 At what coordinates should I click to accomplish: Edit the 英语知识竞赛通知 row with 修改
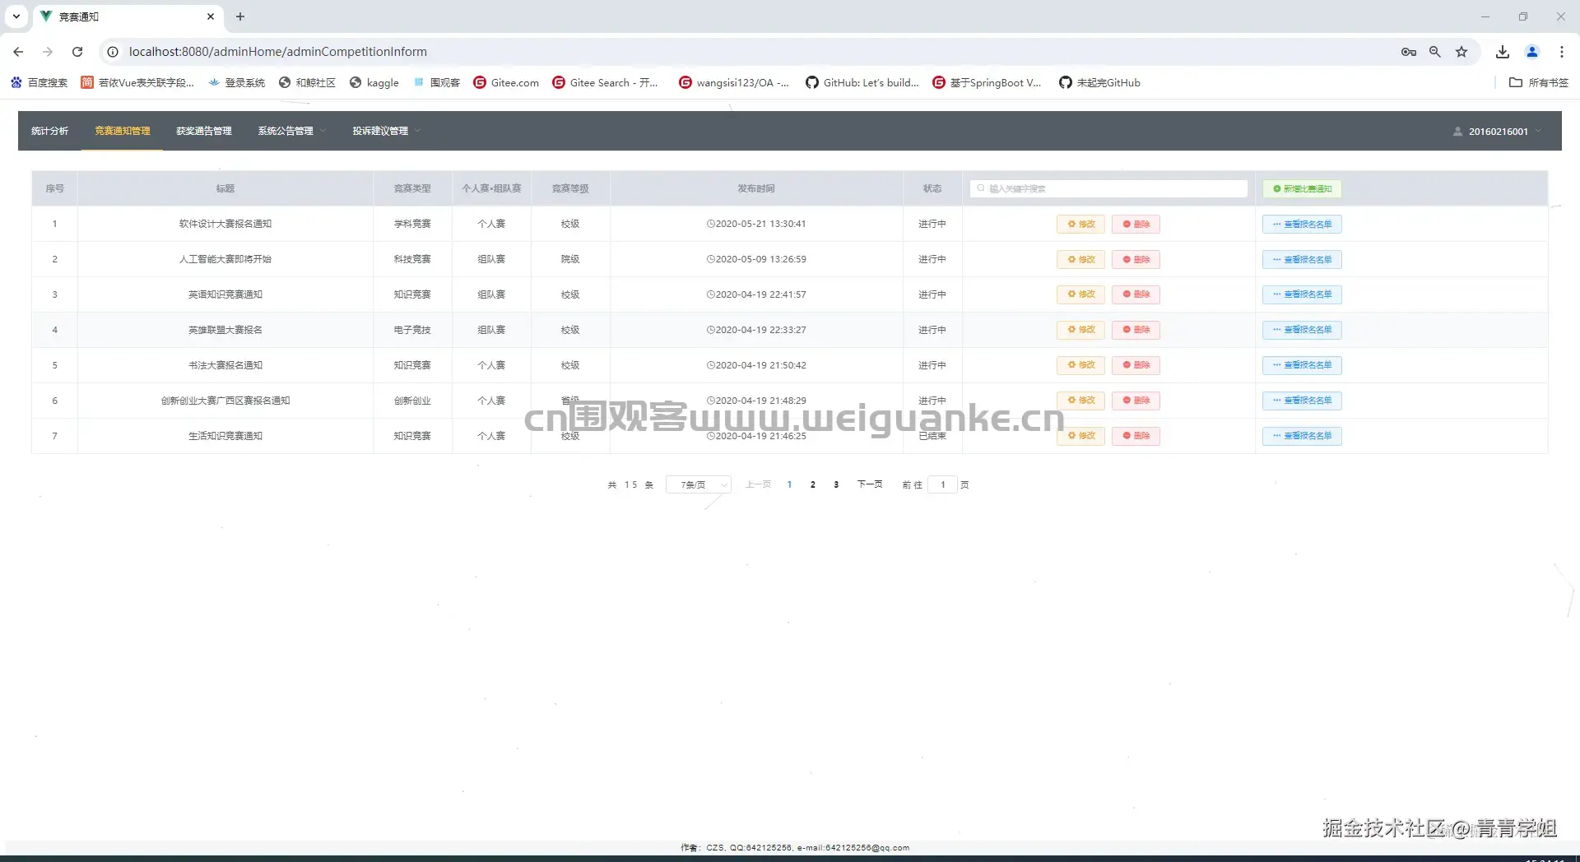point(1080,294)
